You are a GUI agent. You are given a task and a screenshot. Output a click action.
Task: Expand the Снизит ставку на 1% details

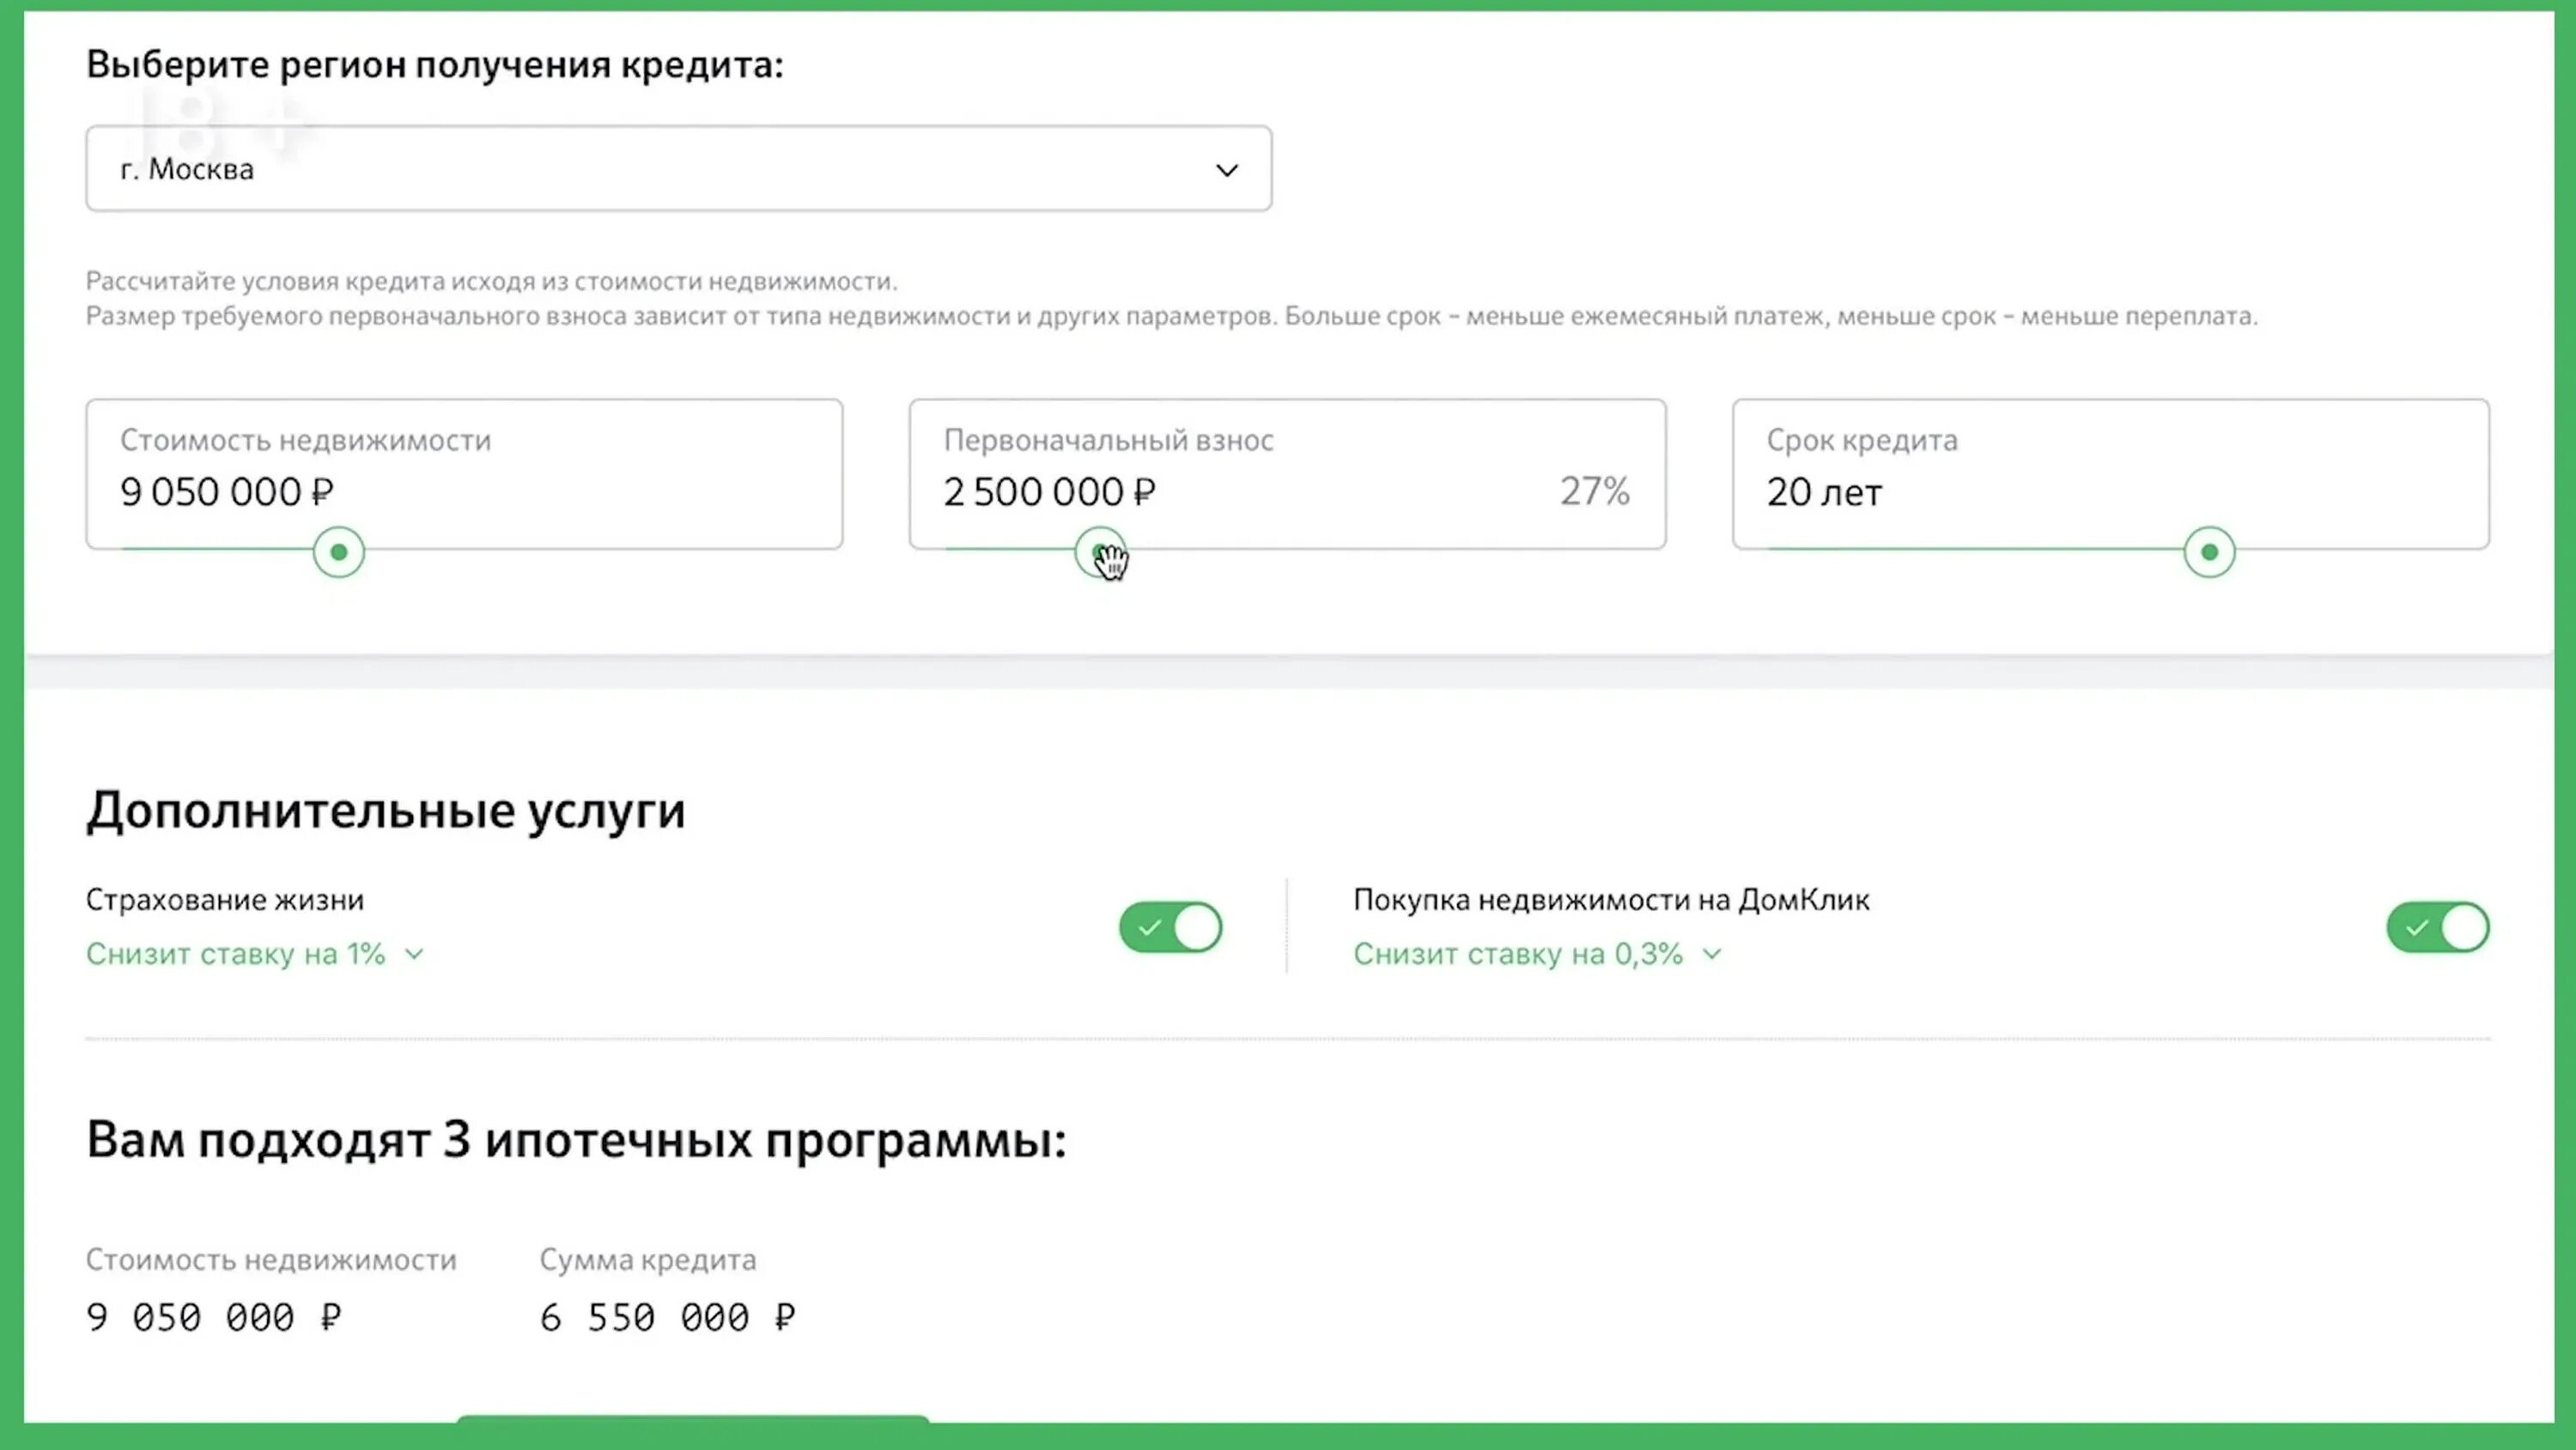click(255, 954)
